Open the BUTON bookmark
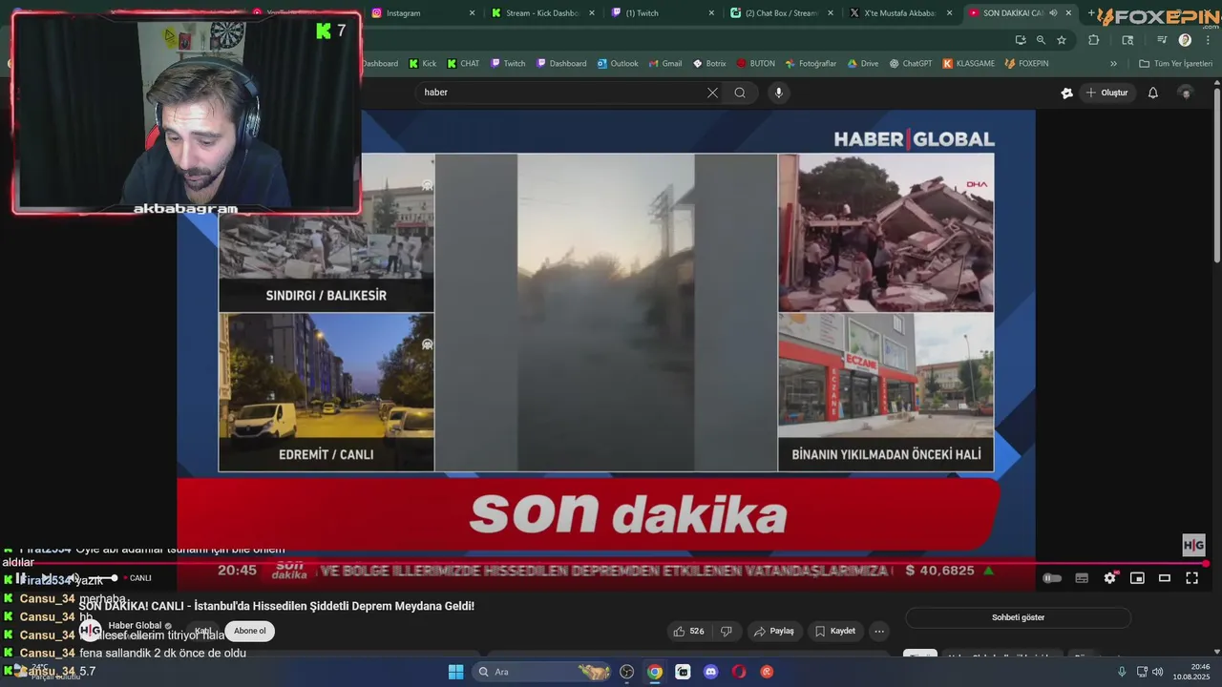Viewport: 1222px width, 687px height. click(x=755, y=64)
